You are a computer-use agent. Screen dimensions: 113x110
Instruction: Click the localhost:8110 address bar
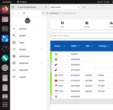(63, 13)
